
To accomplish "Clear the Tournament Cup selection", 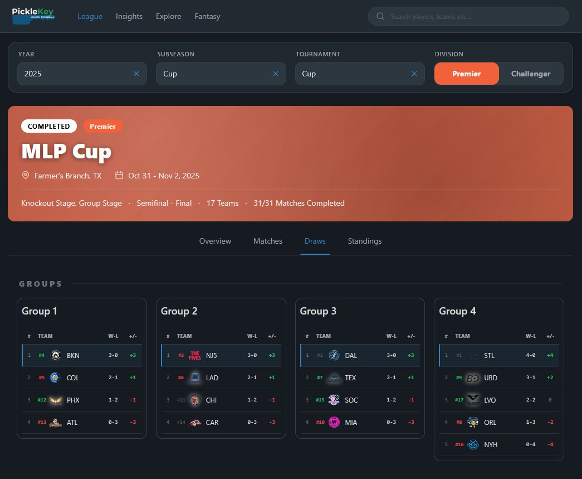I will pyautogui.click(x=414, y=74).
